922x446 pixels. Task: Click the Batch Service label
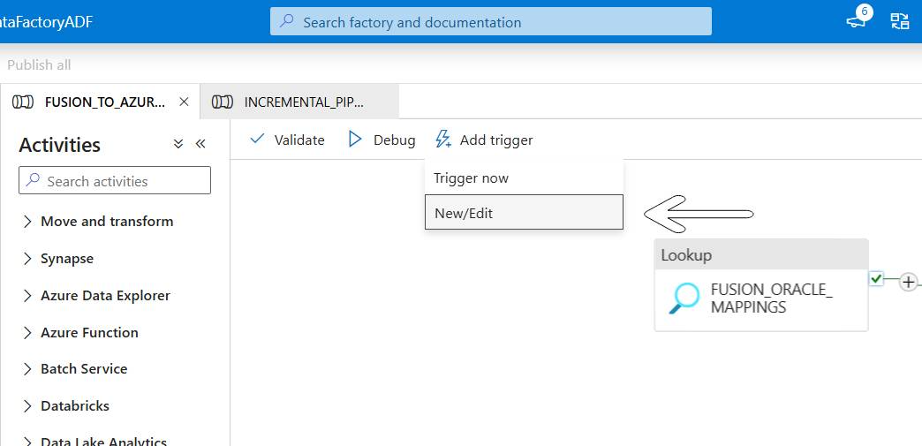pos(84,369)
